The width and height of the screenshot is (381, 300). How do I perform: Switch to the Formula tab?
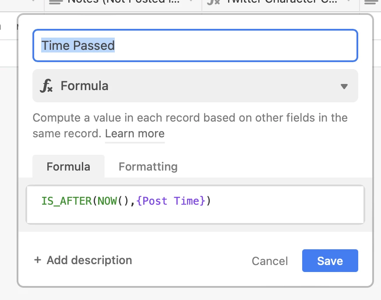click(x=68, y=167)
